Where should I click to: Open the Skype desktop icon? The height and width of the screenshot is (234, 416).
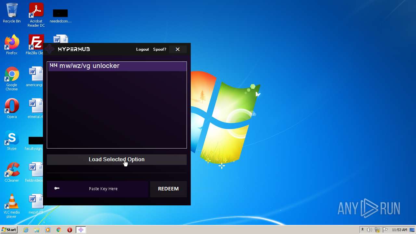click(12, 140)
